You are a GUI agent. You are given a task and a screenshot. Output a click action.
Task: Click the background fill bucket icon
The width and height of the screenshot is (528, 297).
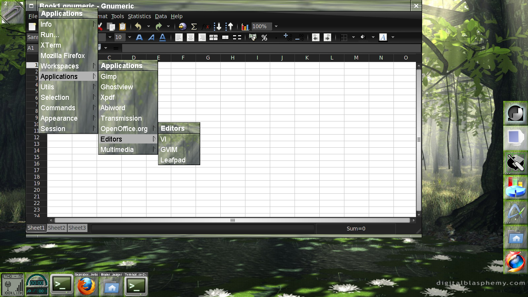pos(363,38)
